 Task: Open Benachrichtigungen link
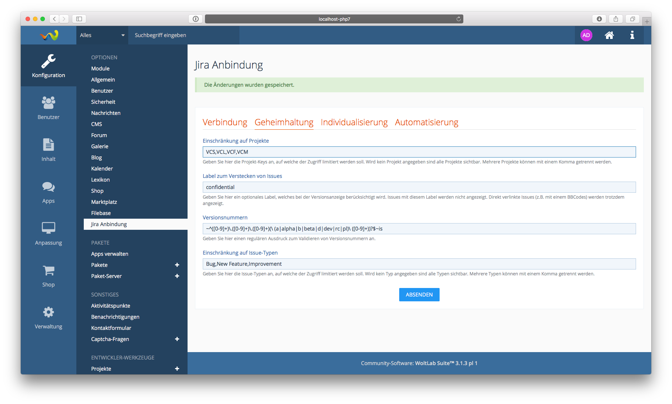click(115, 317)
